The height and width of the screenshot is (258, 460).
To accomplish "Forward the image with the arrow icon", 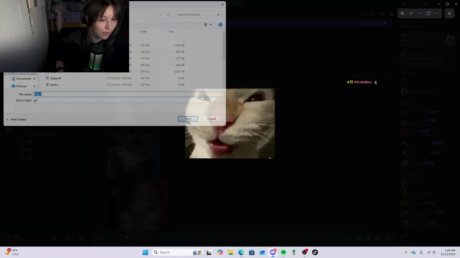I will (x=411, y=13).
